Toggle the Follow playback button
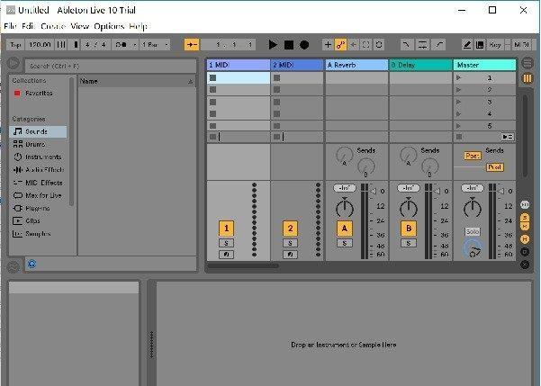 pos(192,45)
